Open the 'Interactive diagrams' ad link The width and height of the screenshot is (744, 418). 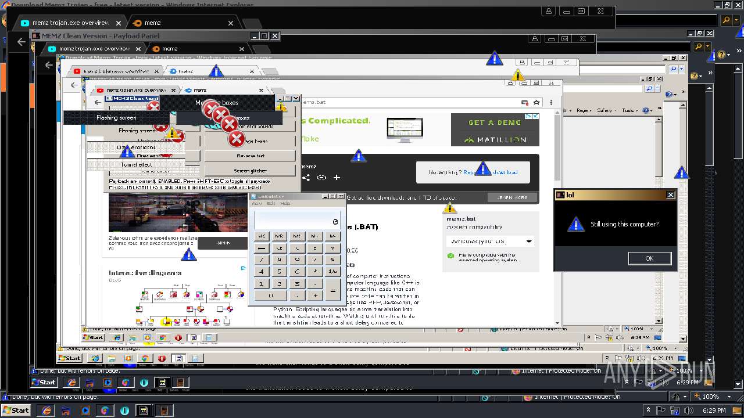point(145,273)
